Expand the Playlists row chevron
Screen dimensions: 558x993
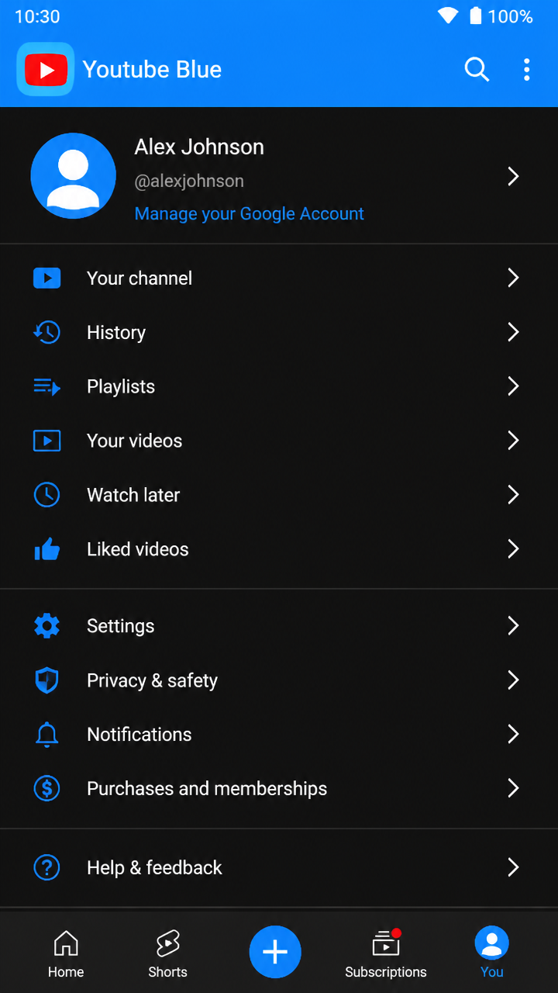click(x=513, y=386)
